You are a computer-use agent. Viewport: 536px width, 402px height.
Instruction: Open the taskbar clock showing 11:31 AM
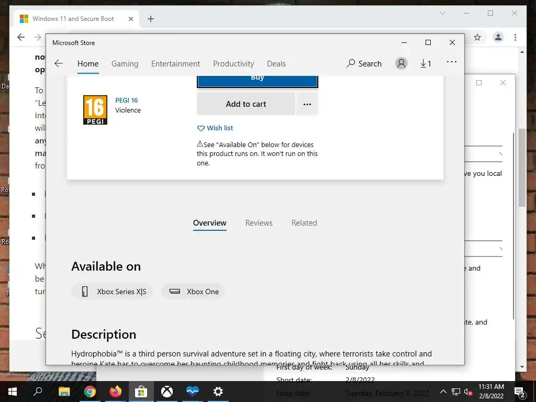coord(491,392)
